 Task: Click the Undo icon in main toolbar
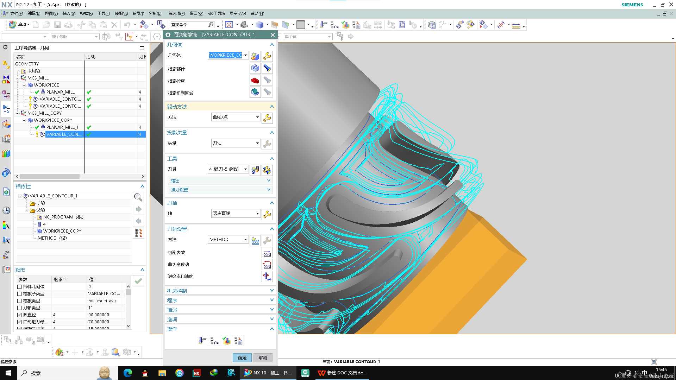(x=127, y=25)
